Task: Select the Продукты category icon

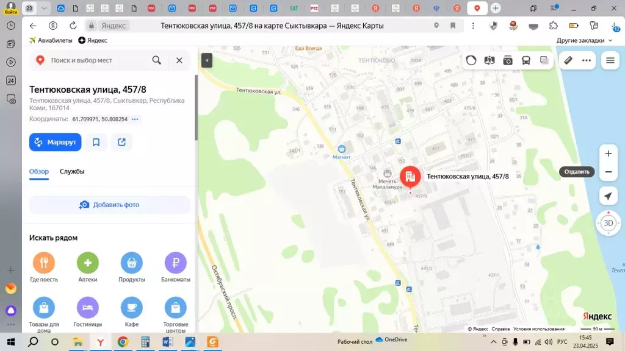Action: pyautogui.click(x=132, y=263)
